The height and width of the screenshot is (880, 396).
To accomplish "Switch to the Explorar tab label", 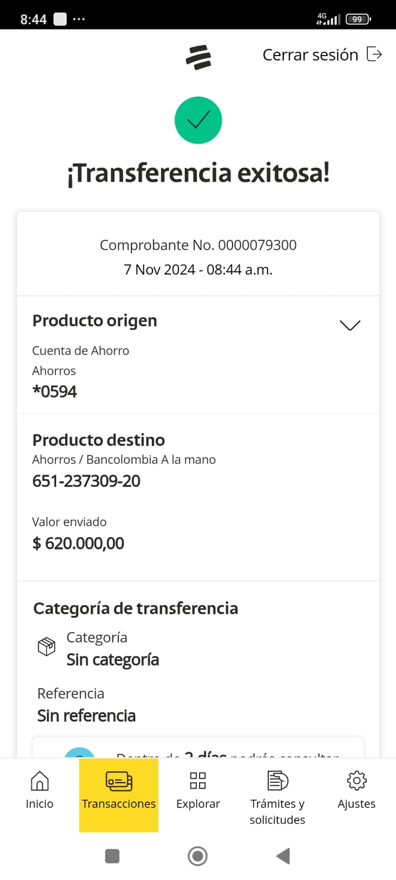I will [x=198, y=804].
